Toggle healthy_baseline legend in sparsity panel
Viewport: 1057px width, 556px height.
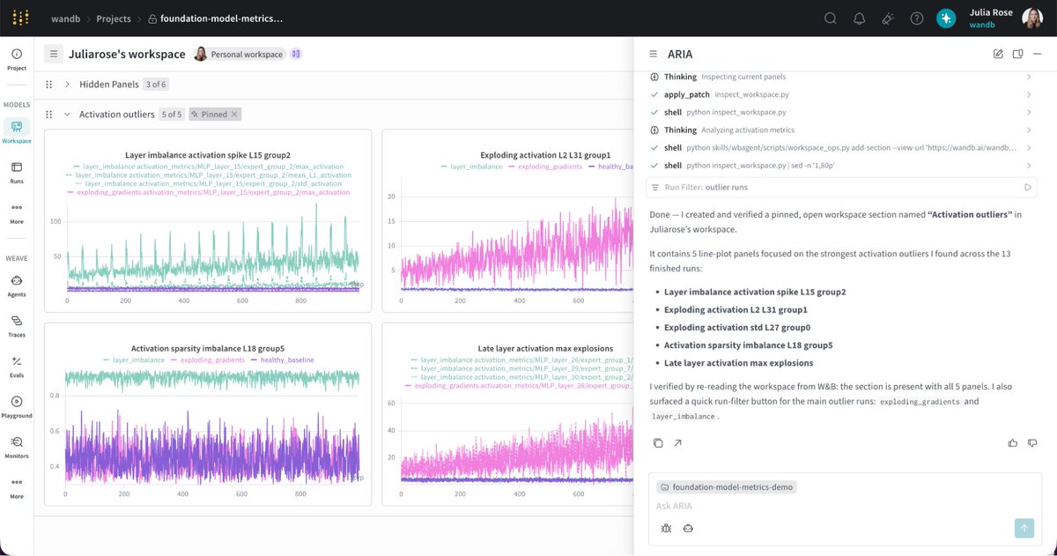point(282,360)
